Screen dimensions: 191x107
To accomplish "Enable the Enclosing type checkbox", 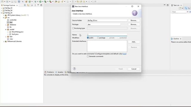I will coord(73,28).
